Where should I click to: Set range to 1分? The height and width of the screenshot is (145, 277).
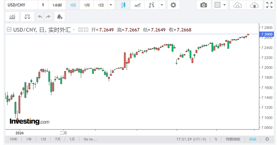pos(43,139)
